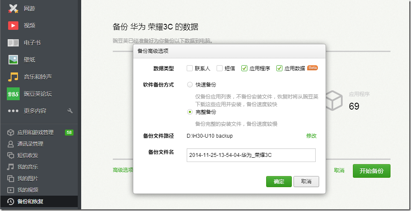The image size is (411, 211).
Task: Enable the 联系人 checkbox
Action: pos(190,68)
